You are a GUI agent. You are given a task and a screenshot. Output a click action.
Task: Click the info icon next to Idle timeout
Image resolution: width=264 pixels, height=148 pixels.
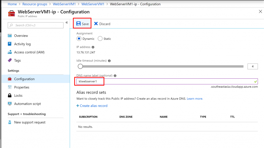[109, 61]
